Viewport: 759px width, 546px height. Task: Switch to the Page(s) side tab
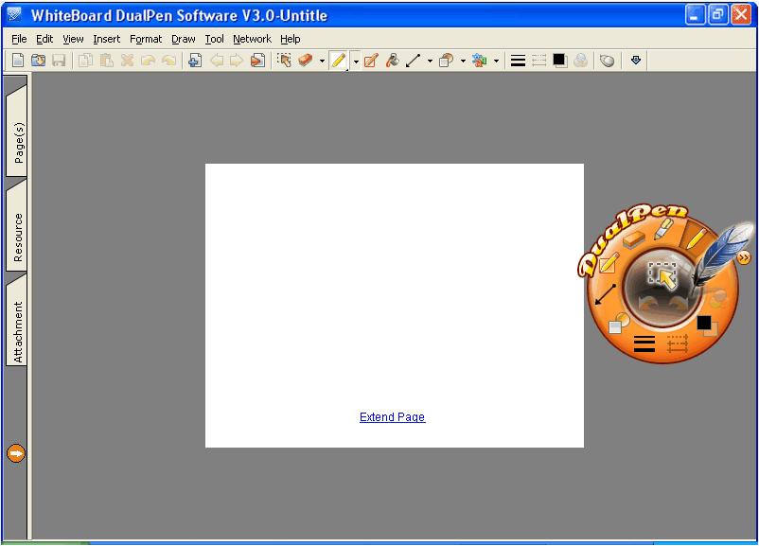point(17,132)
